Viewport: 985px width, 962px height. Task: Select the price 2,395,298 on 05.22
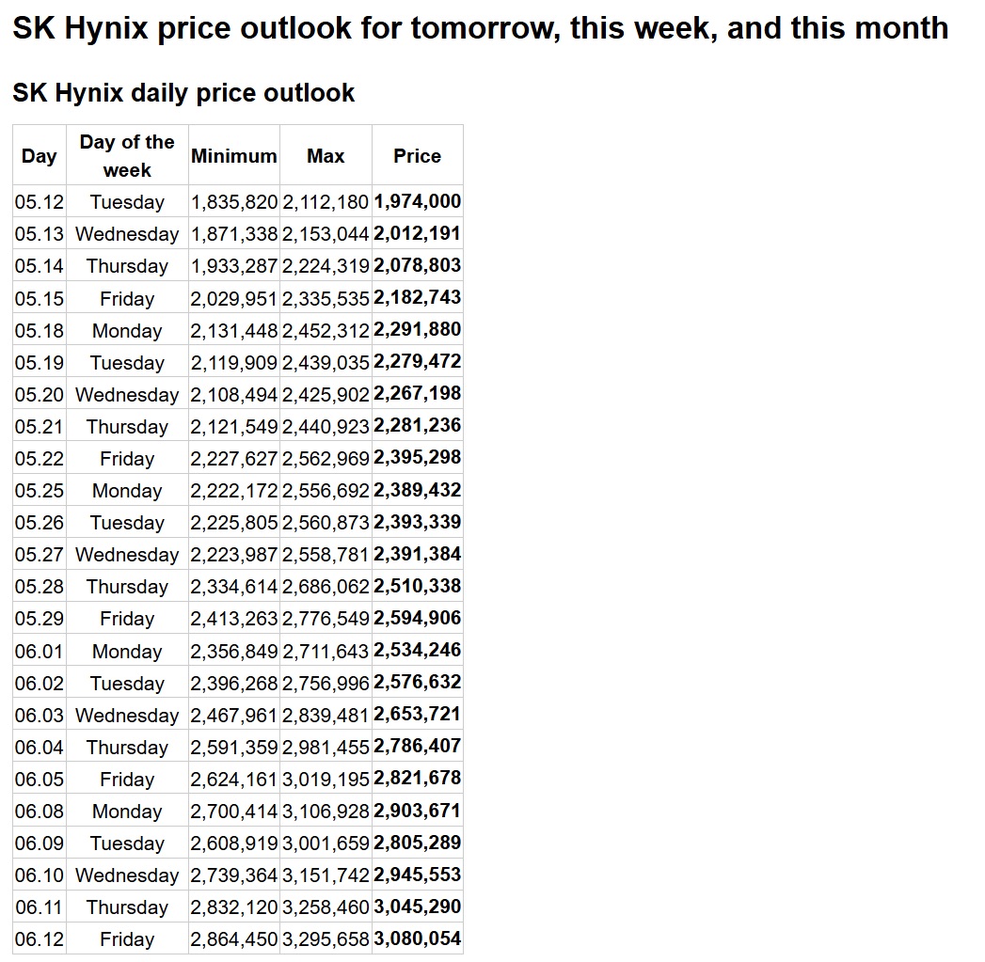click(x=417, y=458)
